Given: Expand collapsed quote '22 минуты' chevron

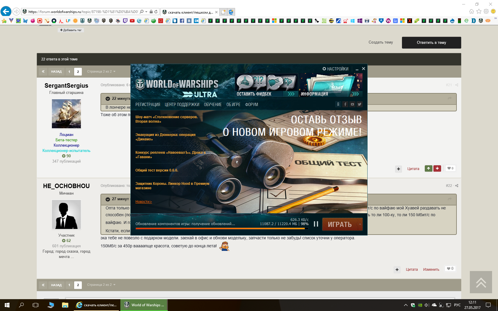Looking at the screenshot, I should point(108,99).
